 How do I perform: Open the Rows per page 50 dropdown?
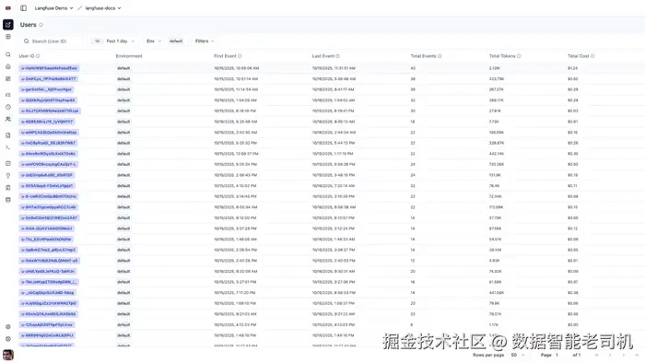(x=518, y=355)
